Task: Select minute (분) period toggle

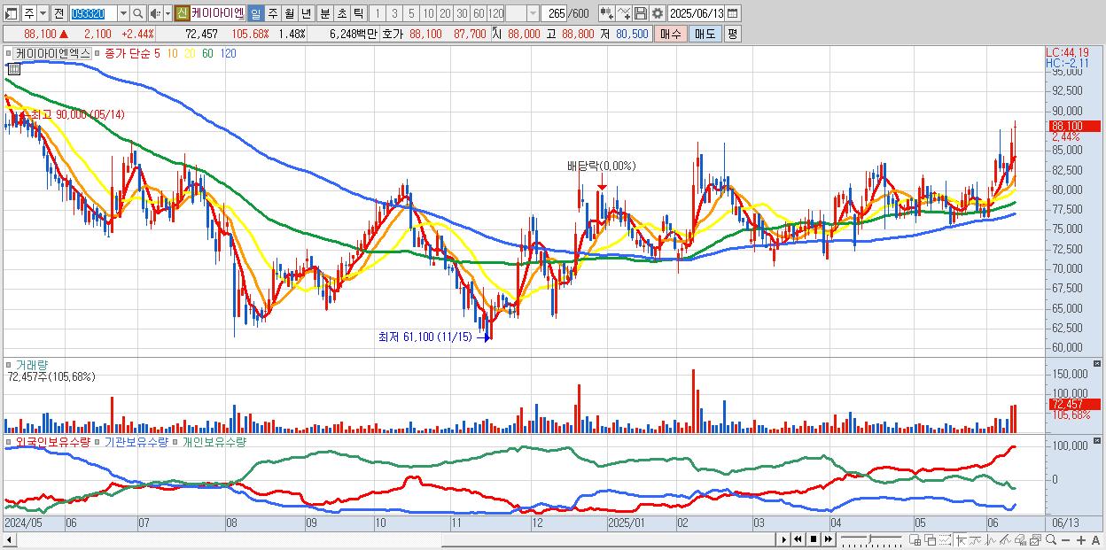Action: click(324, 13)
